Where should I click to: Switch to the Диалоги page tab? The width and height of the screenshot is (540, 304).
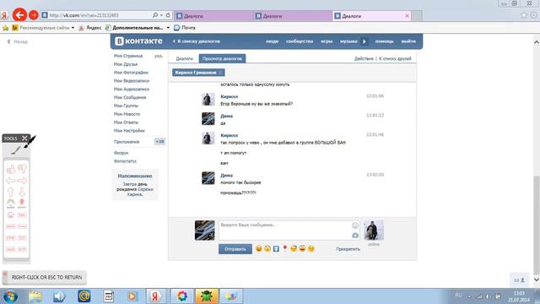184,58
